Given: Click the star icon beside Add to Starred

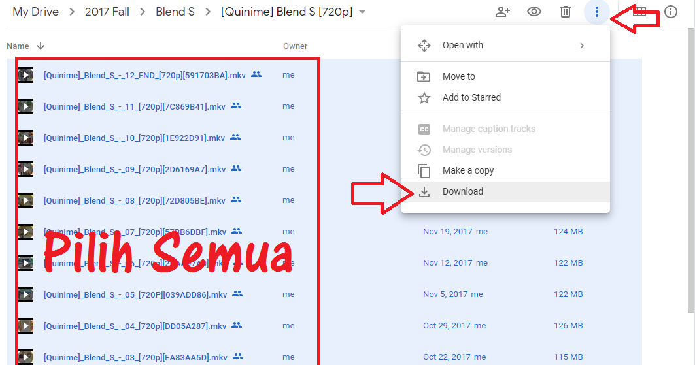Looking at the screenshot, I should pyautogui.click(x=424, y=98).
